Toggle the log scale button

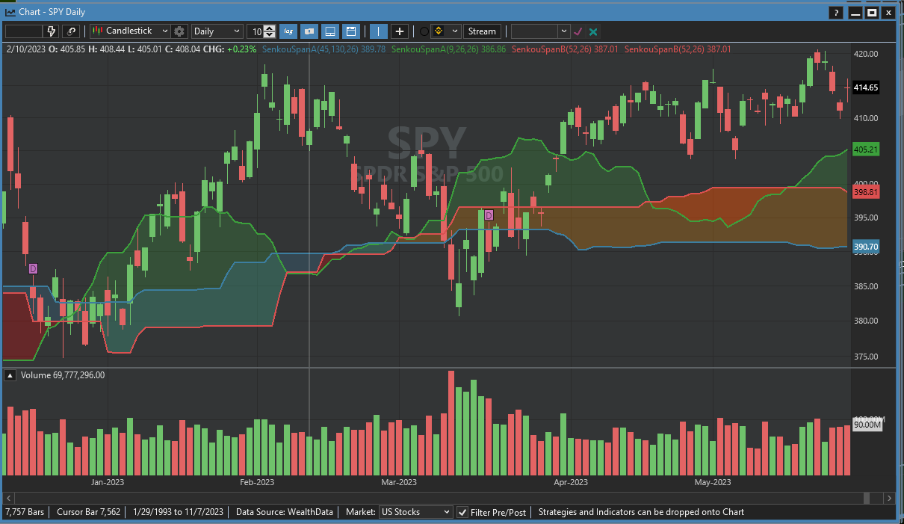pos(288,31)
